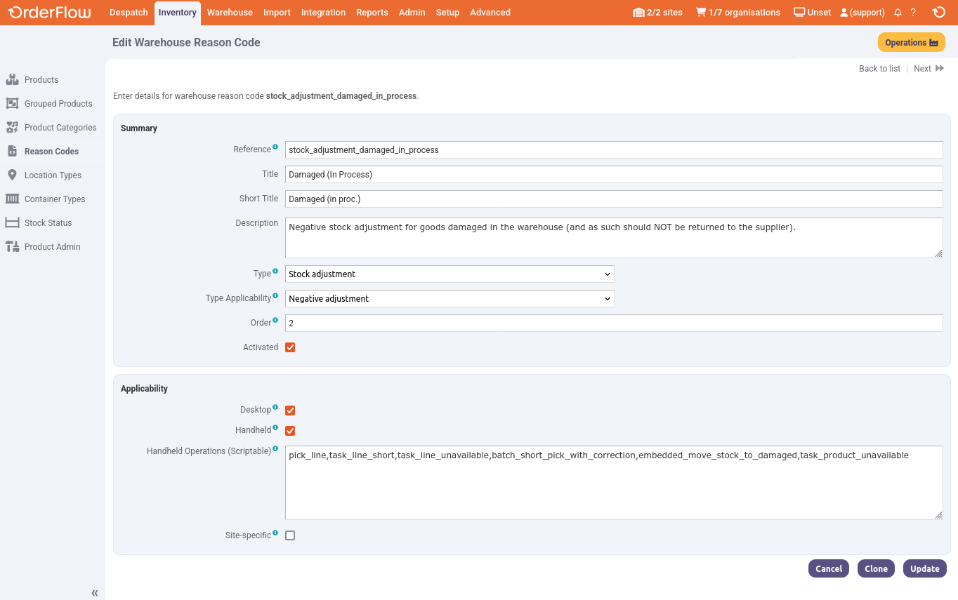Open the notifications bell icon

(898, 13)
